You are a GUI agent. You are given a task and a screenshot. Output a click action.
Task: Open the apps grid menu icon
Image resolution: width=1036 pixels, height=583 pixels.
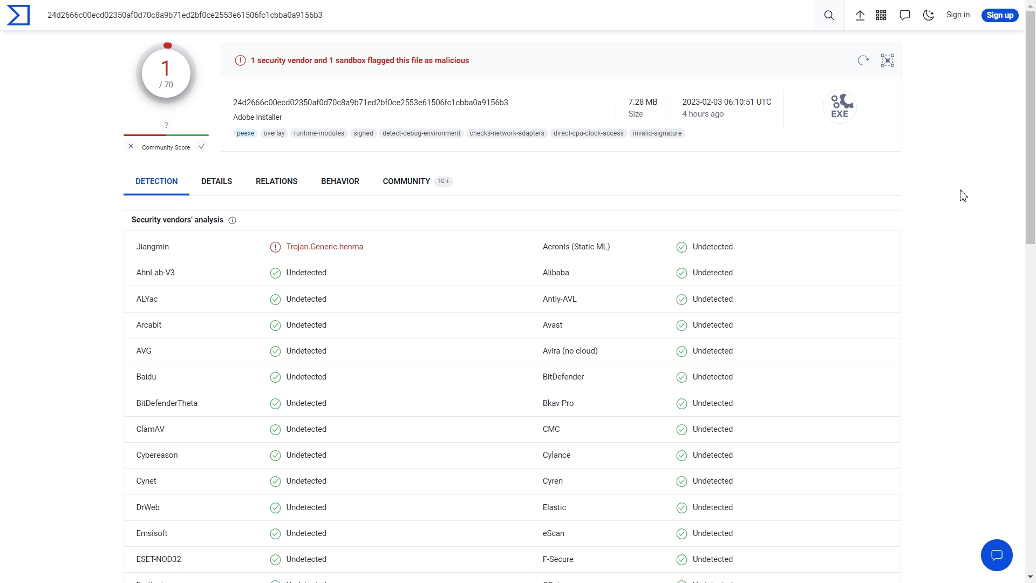(881, 15)
